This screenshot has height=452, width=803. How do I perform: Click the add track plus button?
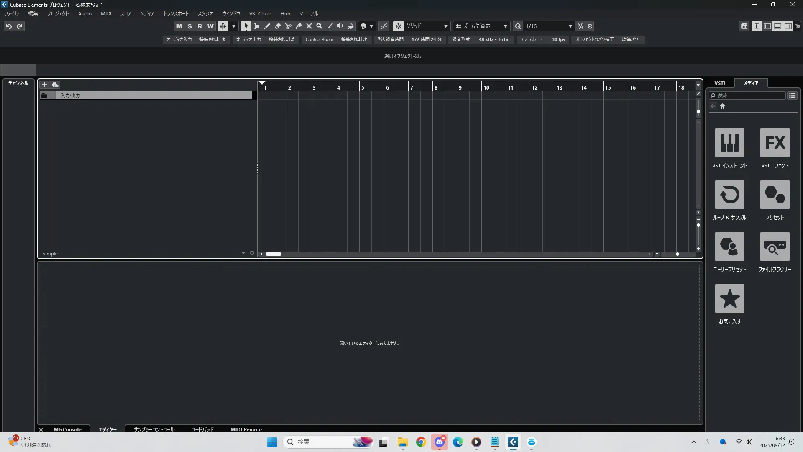click(44, 85)
